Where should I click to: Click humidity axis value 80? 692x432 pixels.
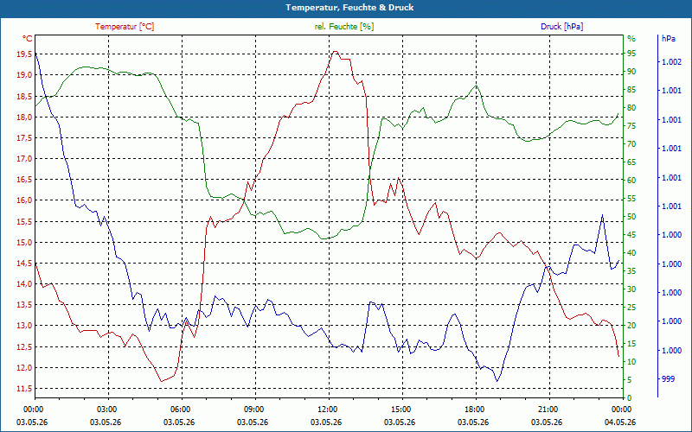[631, 107]
